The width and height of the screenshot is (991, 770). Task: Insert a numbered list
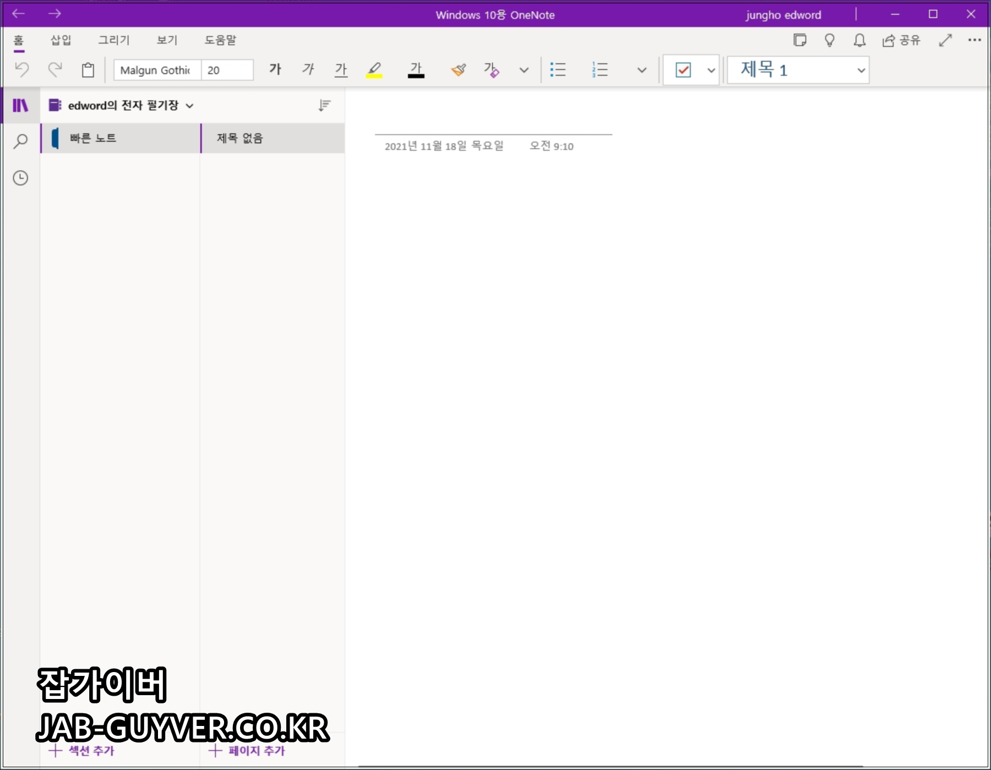coord(600,70)
